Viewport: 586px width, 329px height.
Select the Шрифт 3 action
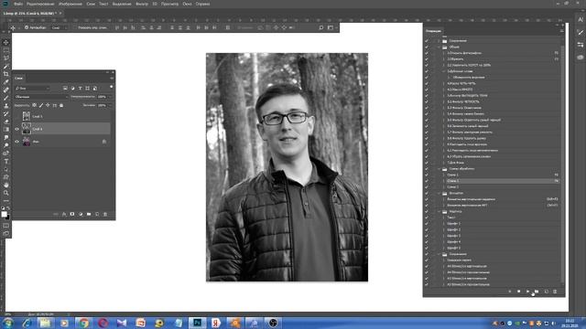[x=454, y=236]
